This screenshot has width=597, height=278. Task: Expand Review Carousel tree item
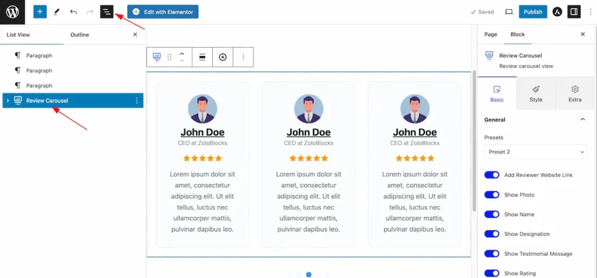coord(8,101)
